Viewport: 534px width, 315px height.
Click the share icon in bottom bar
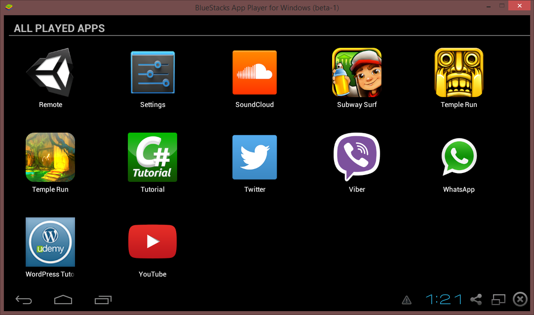click(476, 299)
